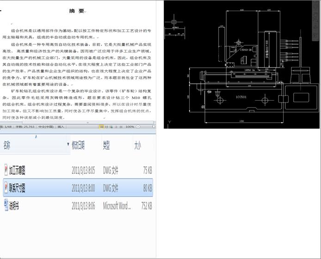Click the 1TD50-IB label in CAD drawing

tap(246, 50)
